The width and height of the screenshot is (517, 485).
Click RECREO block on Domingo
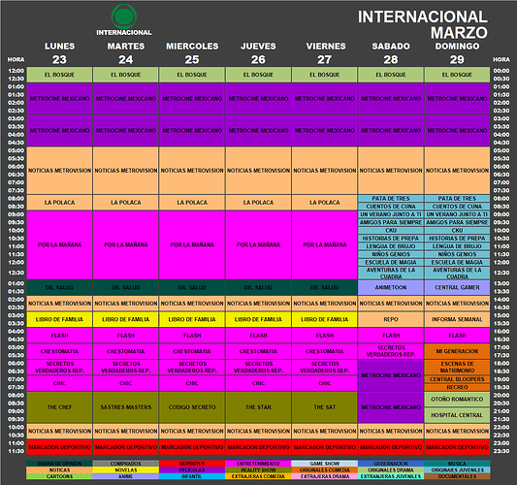(457, 387)
